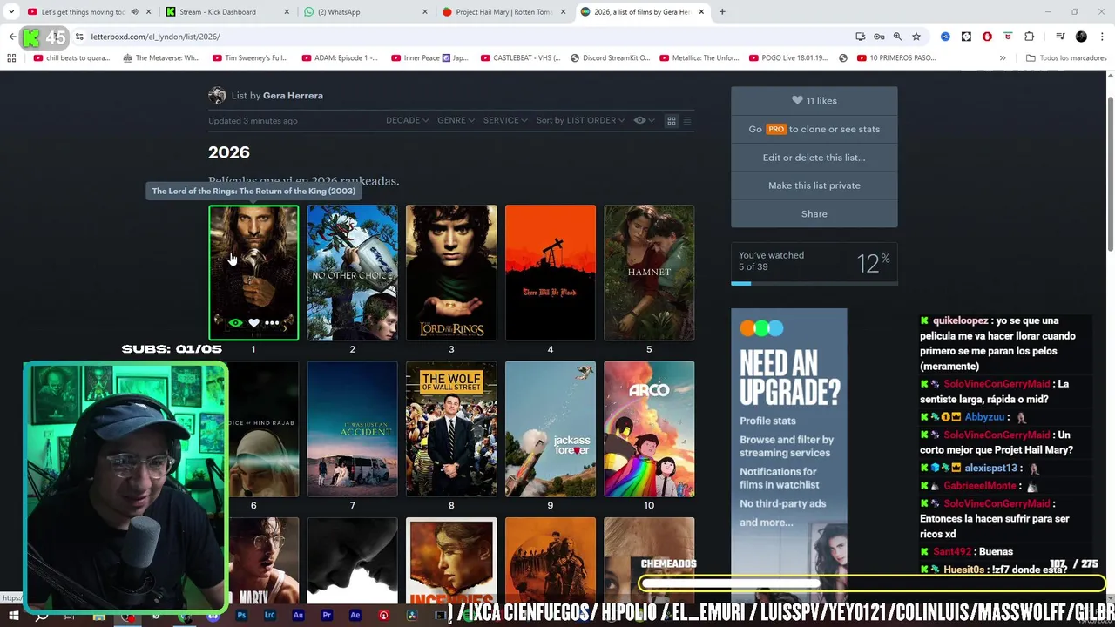Expand the DECADE filter

pos(407,120)
